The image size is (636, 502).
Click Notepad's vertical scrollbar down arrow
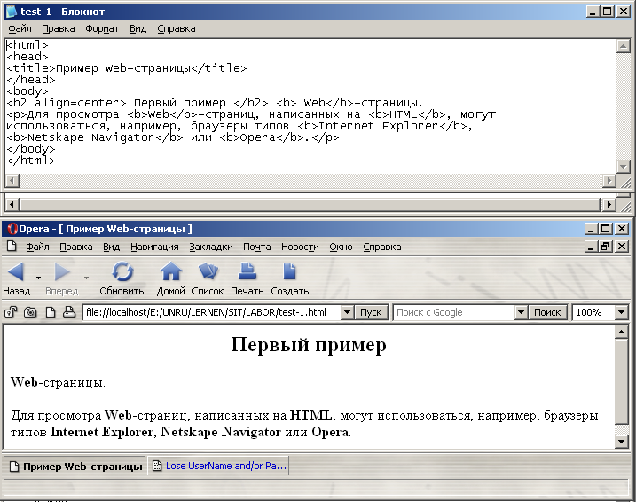623,166
